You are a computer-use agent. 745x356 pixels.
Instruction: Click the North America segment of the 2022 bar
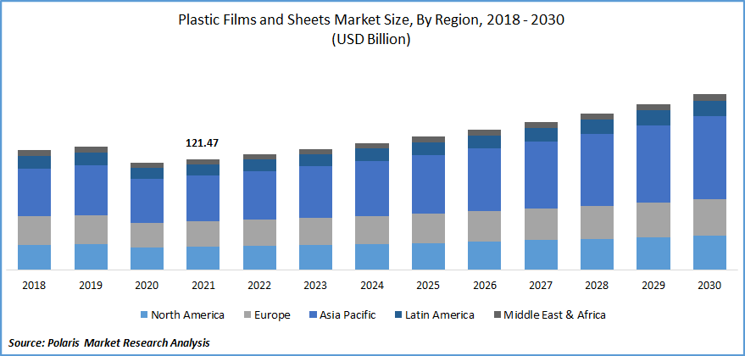tap(259, 258)
